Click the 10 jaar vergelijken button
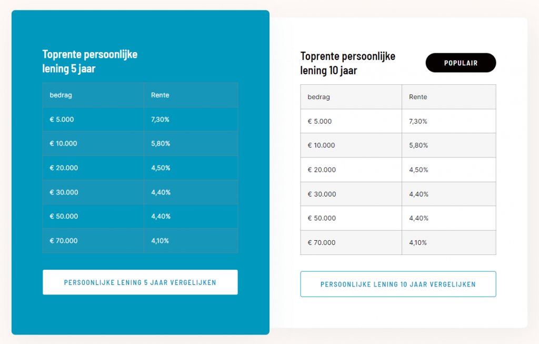The image size is (539, 344). click(x=398, y=284)
